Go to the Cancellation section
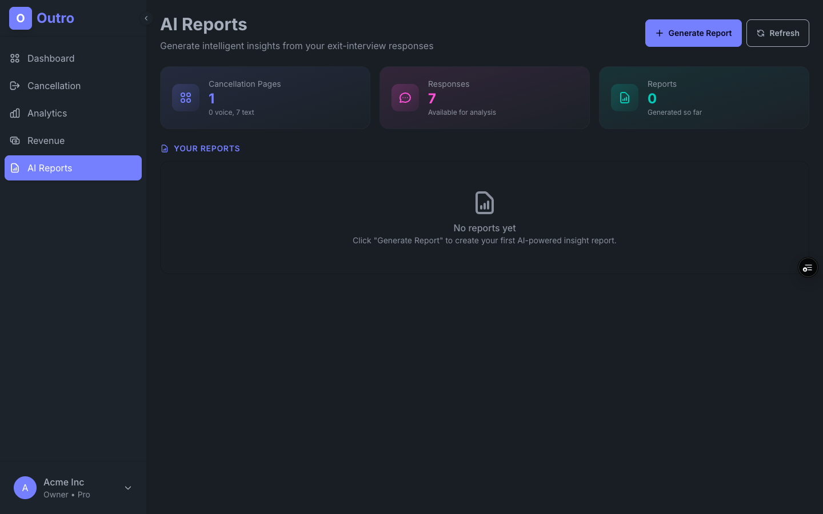Screen dimensions: 823x514 click(73, 86)
